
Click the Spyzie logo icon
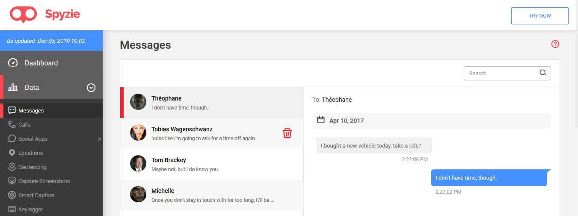[x=24, y=15]
